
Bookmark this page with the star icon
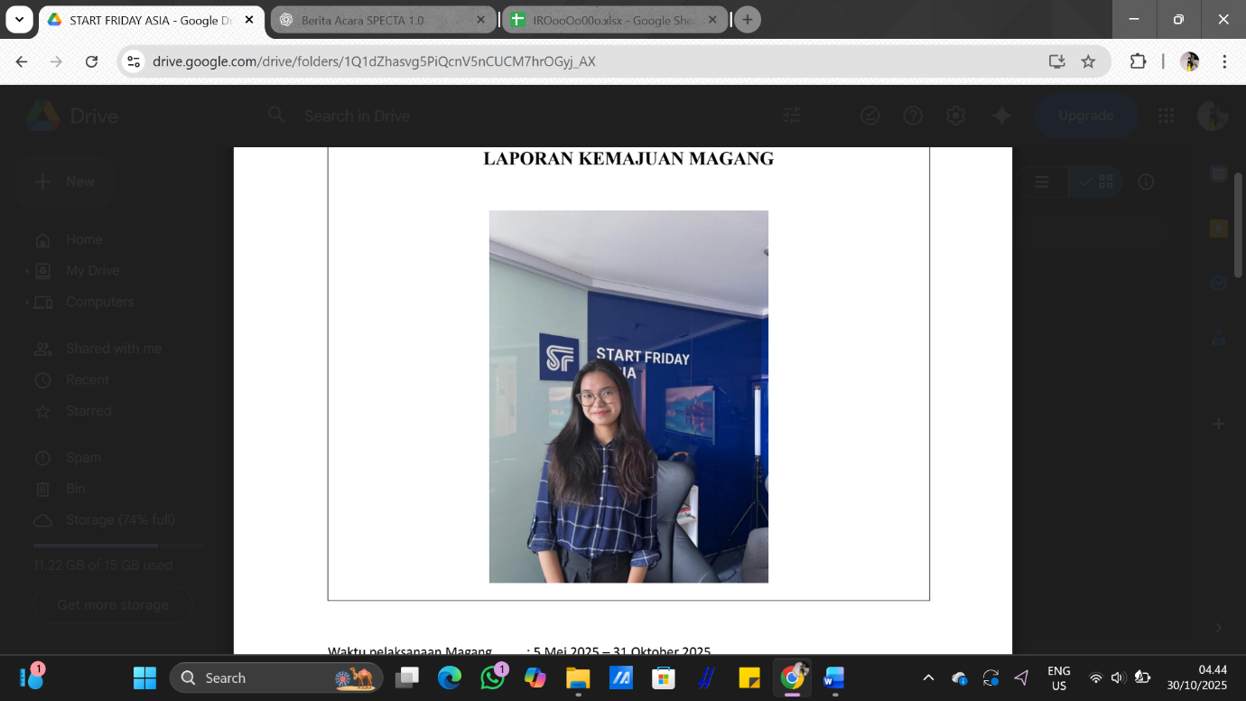coord(1088,61)
